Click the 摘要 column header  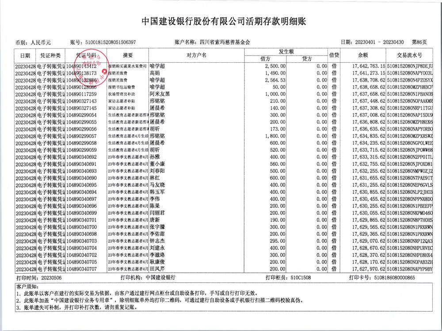(x=128, y=56)
